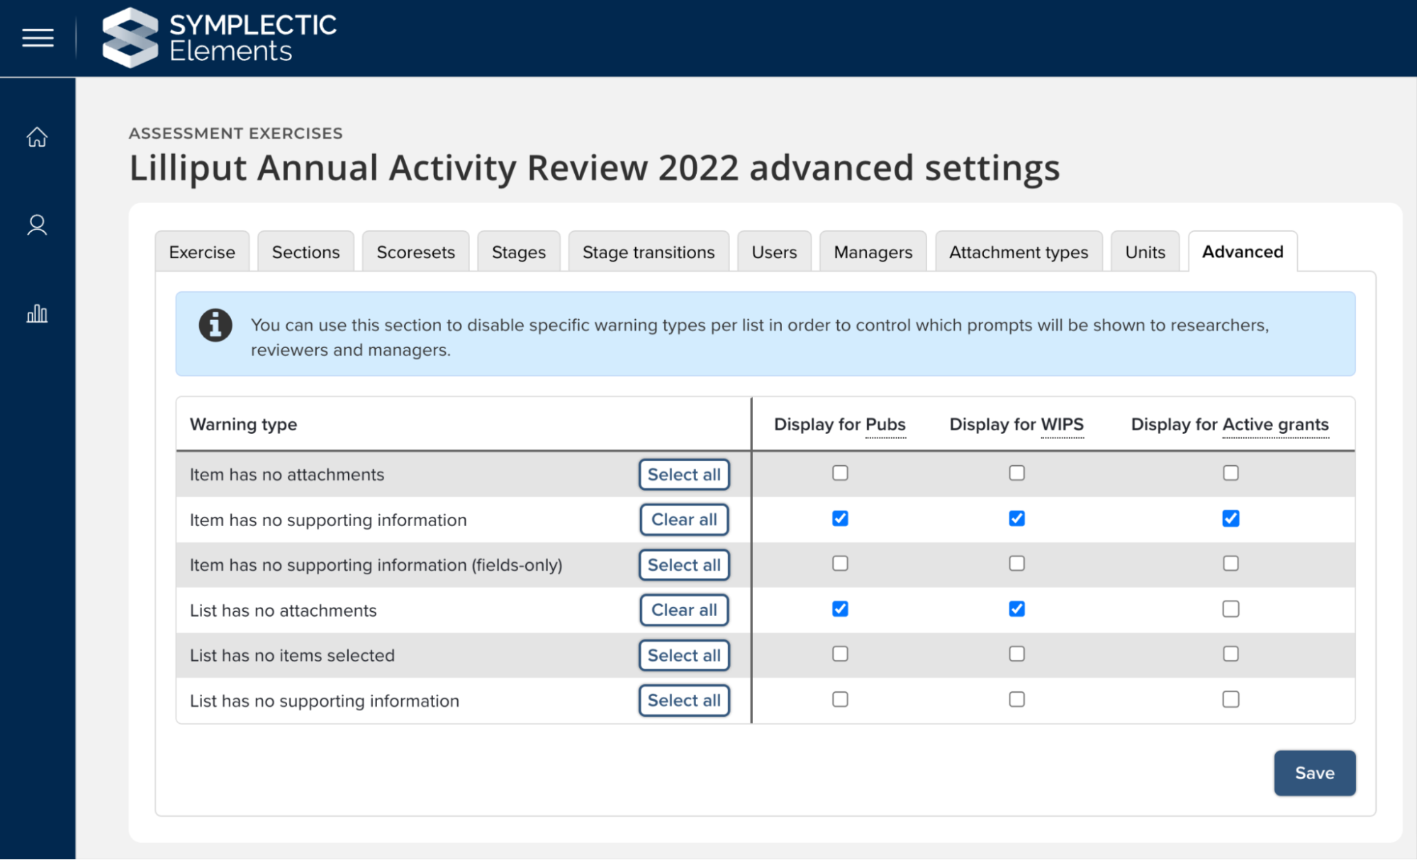This screenshot has height=860, width=1417.
Task: Save the advanced settings
Action: (x=1314, y=773)
